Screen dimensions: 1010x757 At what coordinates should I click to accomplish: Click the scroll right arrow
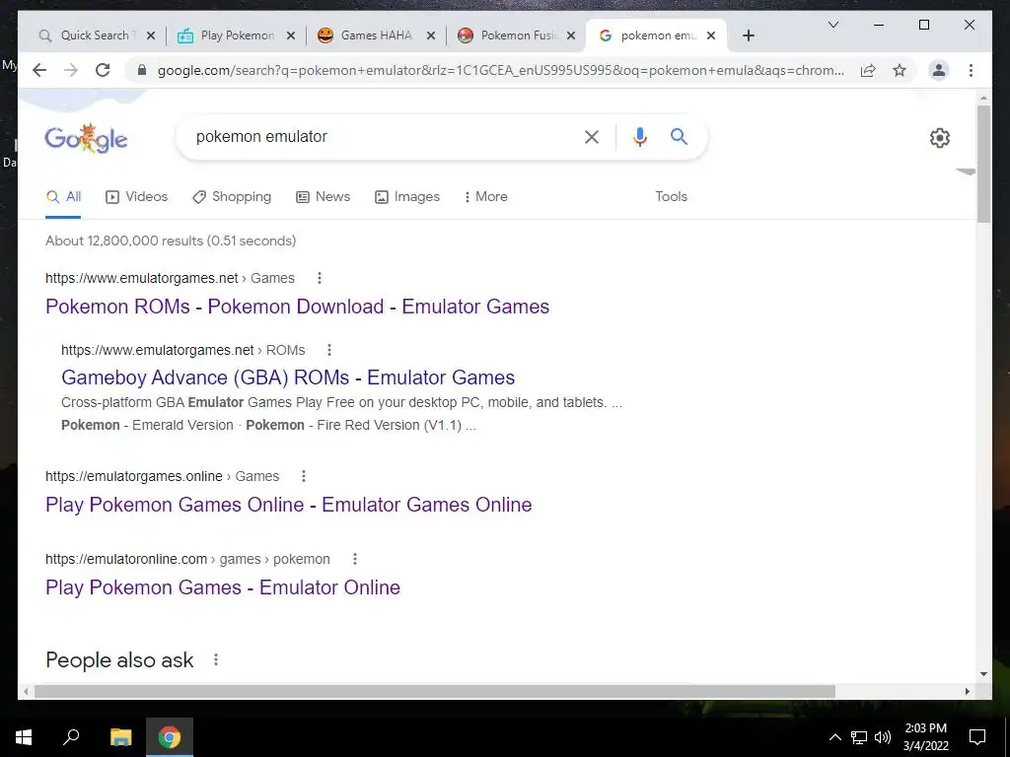pos(967,691)
